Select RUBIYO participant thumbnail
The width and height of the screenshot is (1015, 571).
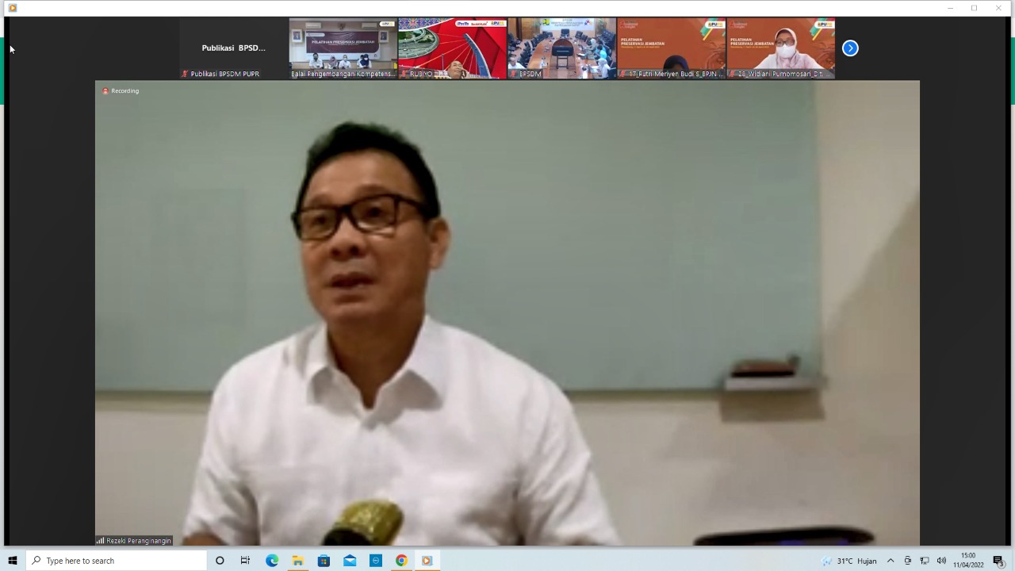452,48
